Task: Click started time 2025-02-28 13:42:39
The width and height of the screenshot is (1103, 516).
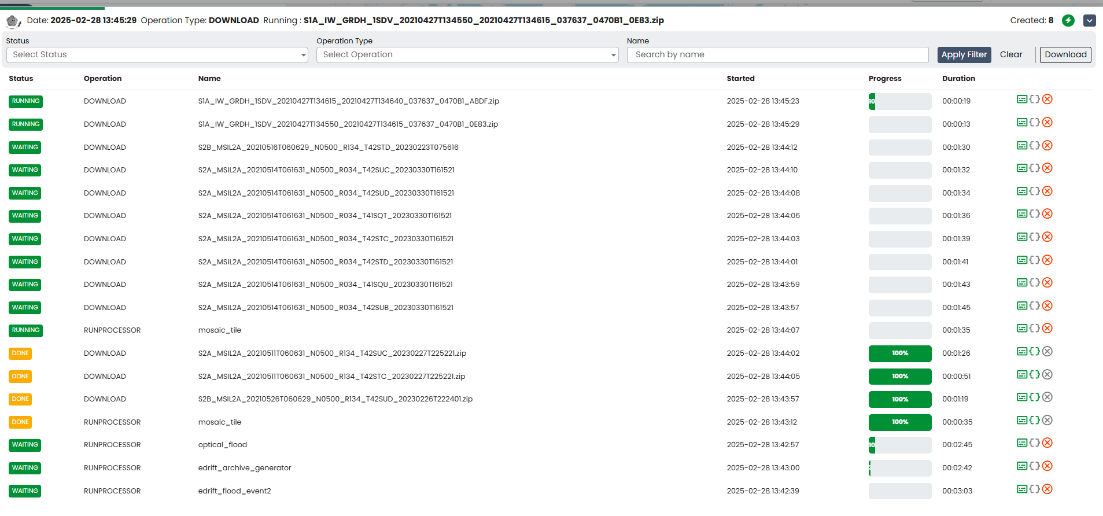Action: click(763, 491)
